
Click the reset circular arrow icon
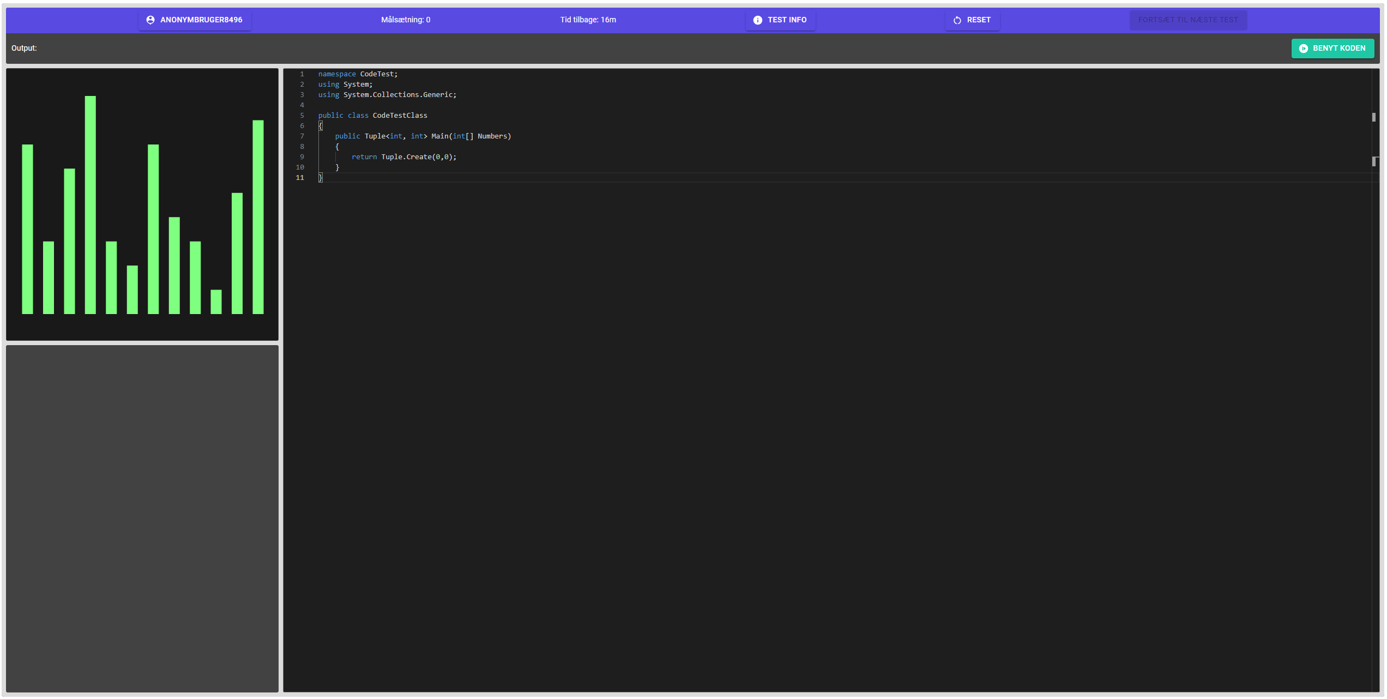(x=957, y=20)
